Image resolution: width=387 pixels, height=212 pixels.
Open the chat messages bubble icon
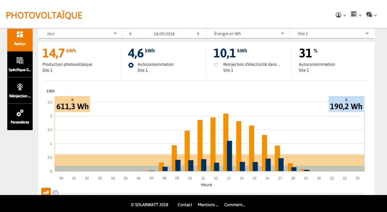369,15
